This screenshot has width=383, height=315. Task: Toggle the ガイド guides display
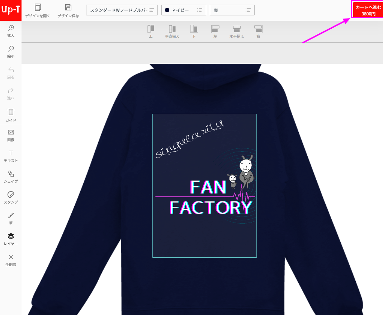10,114
